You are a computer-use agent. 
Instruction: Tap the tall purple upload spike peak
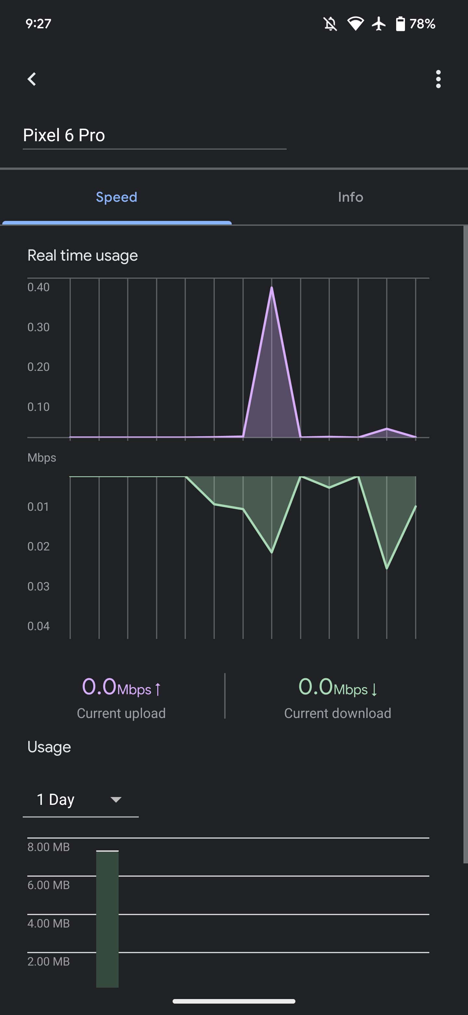(x=272, y=289)
